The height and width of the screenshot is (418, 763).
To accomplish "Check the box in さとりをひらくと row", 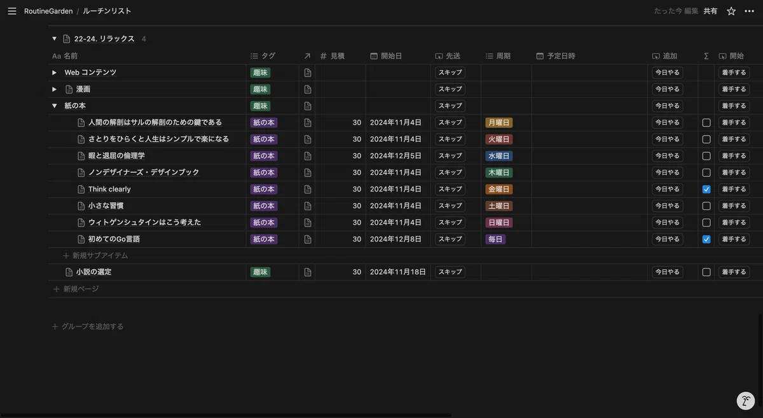I will coord(706,139).
